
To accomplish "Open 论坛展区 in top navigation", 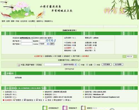I will pyautogui.click(x=32, y=21).
